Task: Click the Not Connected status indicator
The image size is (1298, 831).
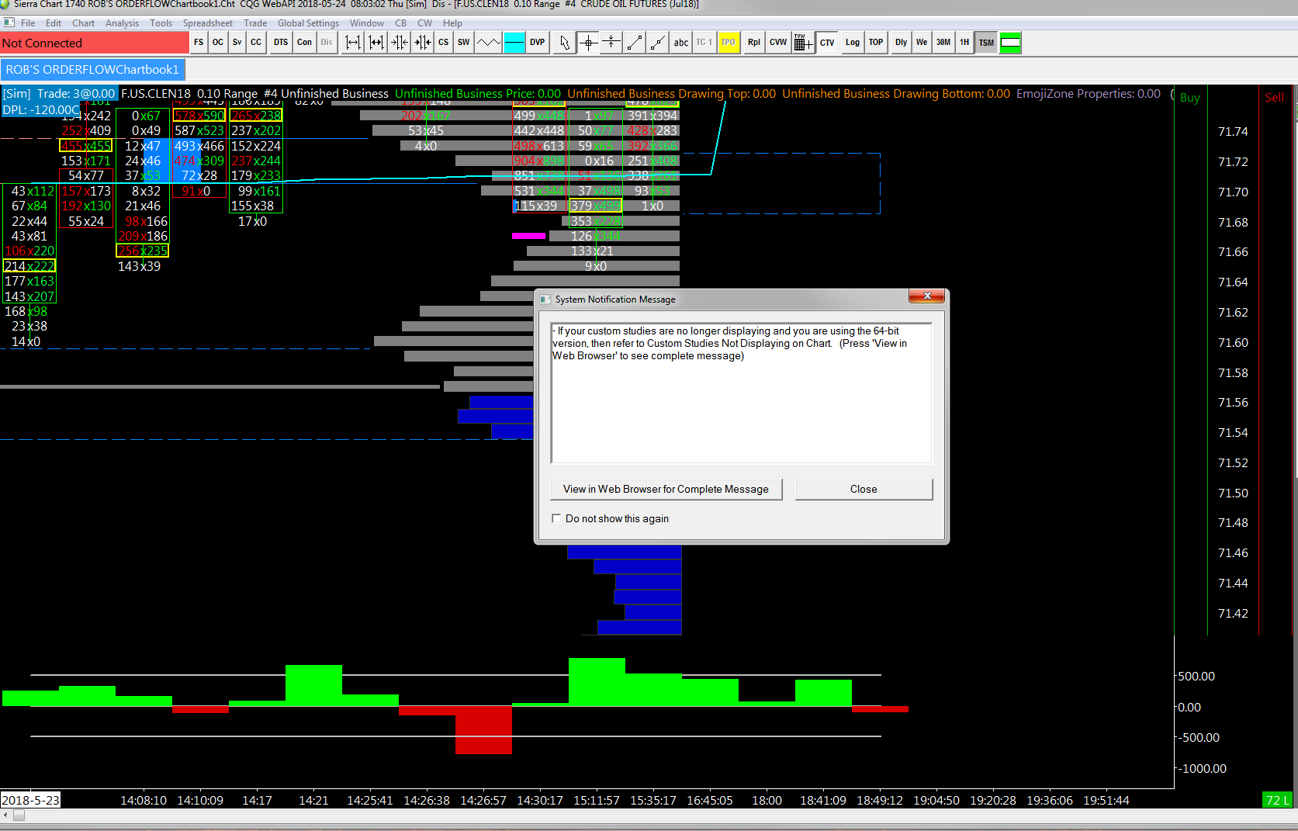Action: (95, 43)
